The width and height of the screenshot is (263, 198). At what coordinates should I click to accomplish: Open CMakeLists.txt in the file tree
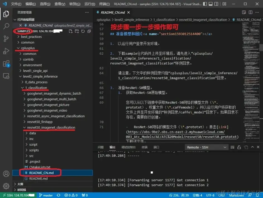point(40,167)
